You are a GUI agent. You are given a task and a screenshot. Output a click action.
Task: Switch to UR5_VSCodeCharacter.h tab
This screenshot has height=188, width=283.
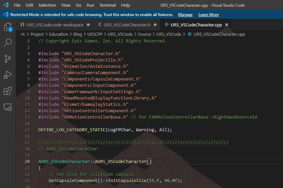(x=127, y=25)
